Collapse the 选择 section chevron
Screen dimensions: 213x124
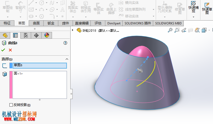[x=67, y=59]
